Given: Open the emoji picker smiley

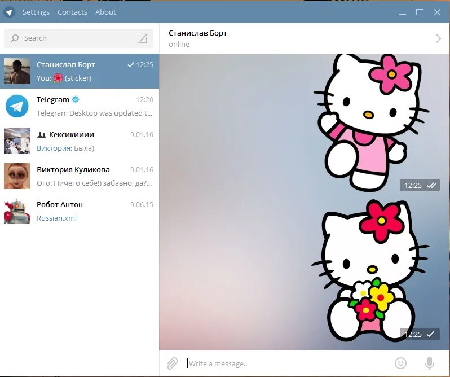Looking at the screenshot, I should 400,363.
